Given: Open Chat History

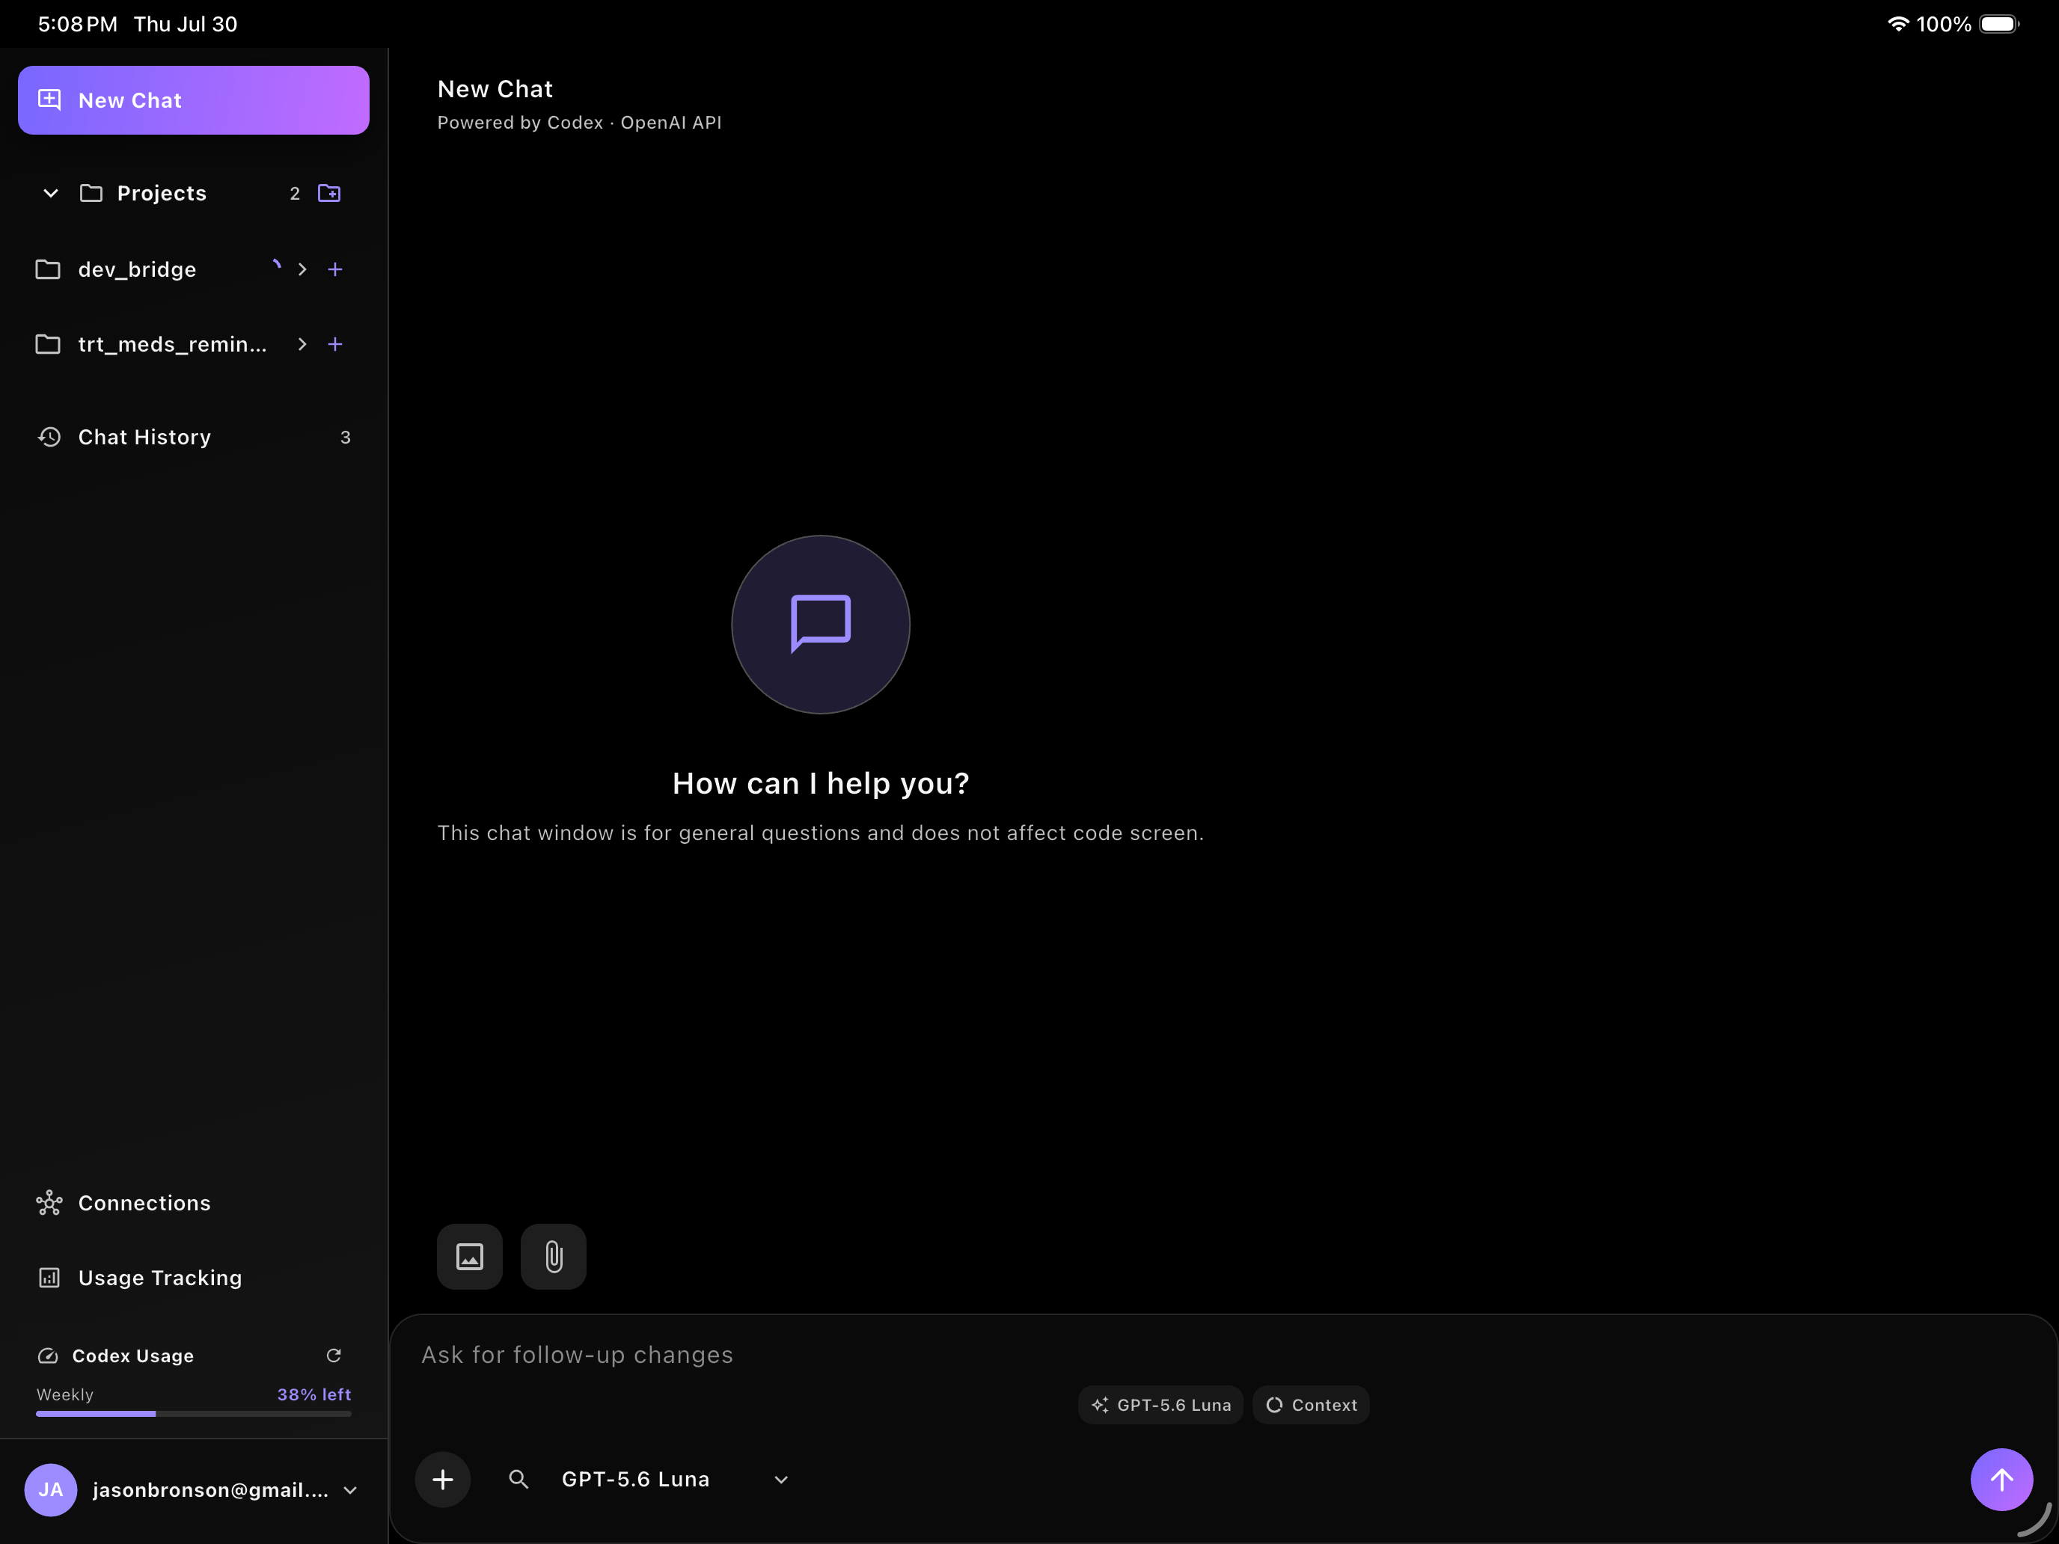Looking at the screenshot, I should click(x=194, y=436).
